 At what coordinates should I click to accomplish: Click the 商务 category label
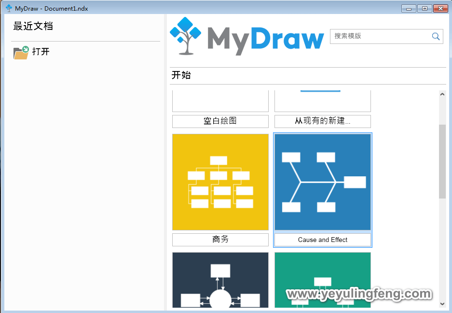[220, 240]
